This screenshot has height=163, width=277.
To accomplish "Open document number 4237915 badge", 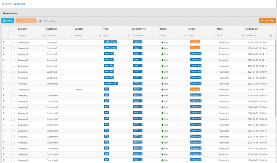I will (138, 89).
